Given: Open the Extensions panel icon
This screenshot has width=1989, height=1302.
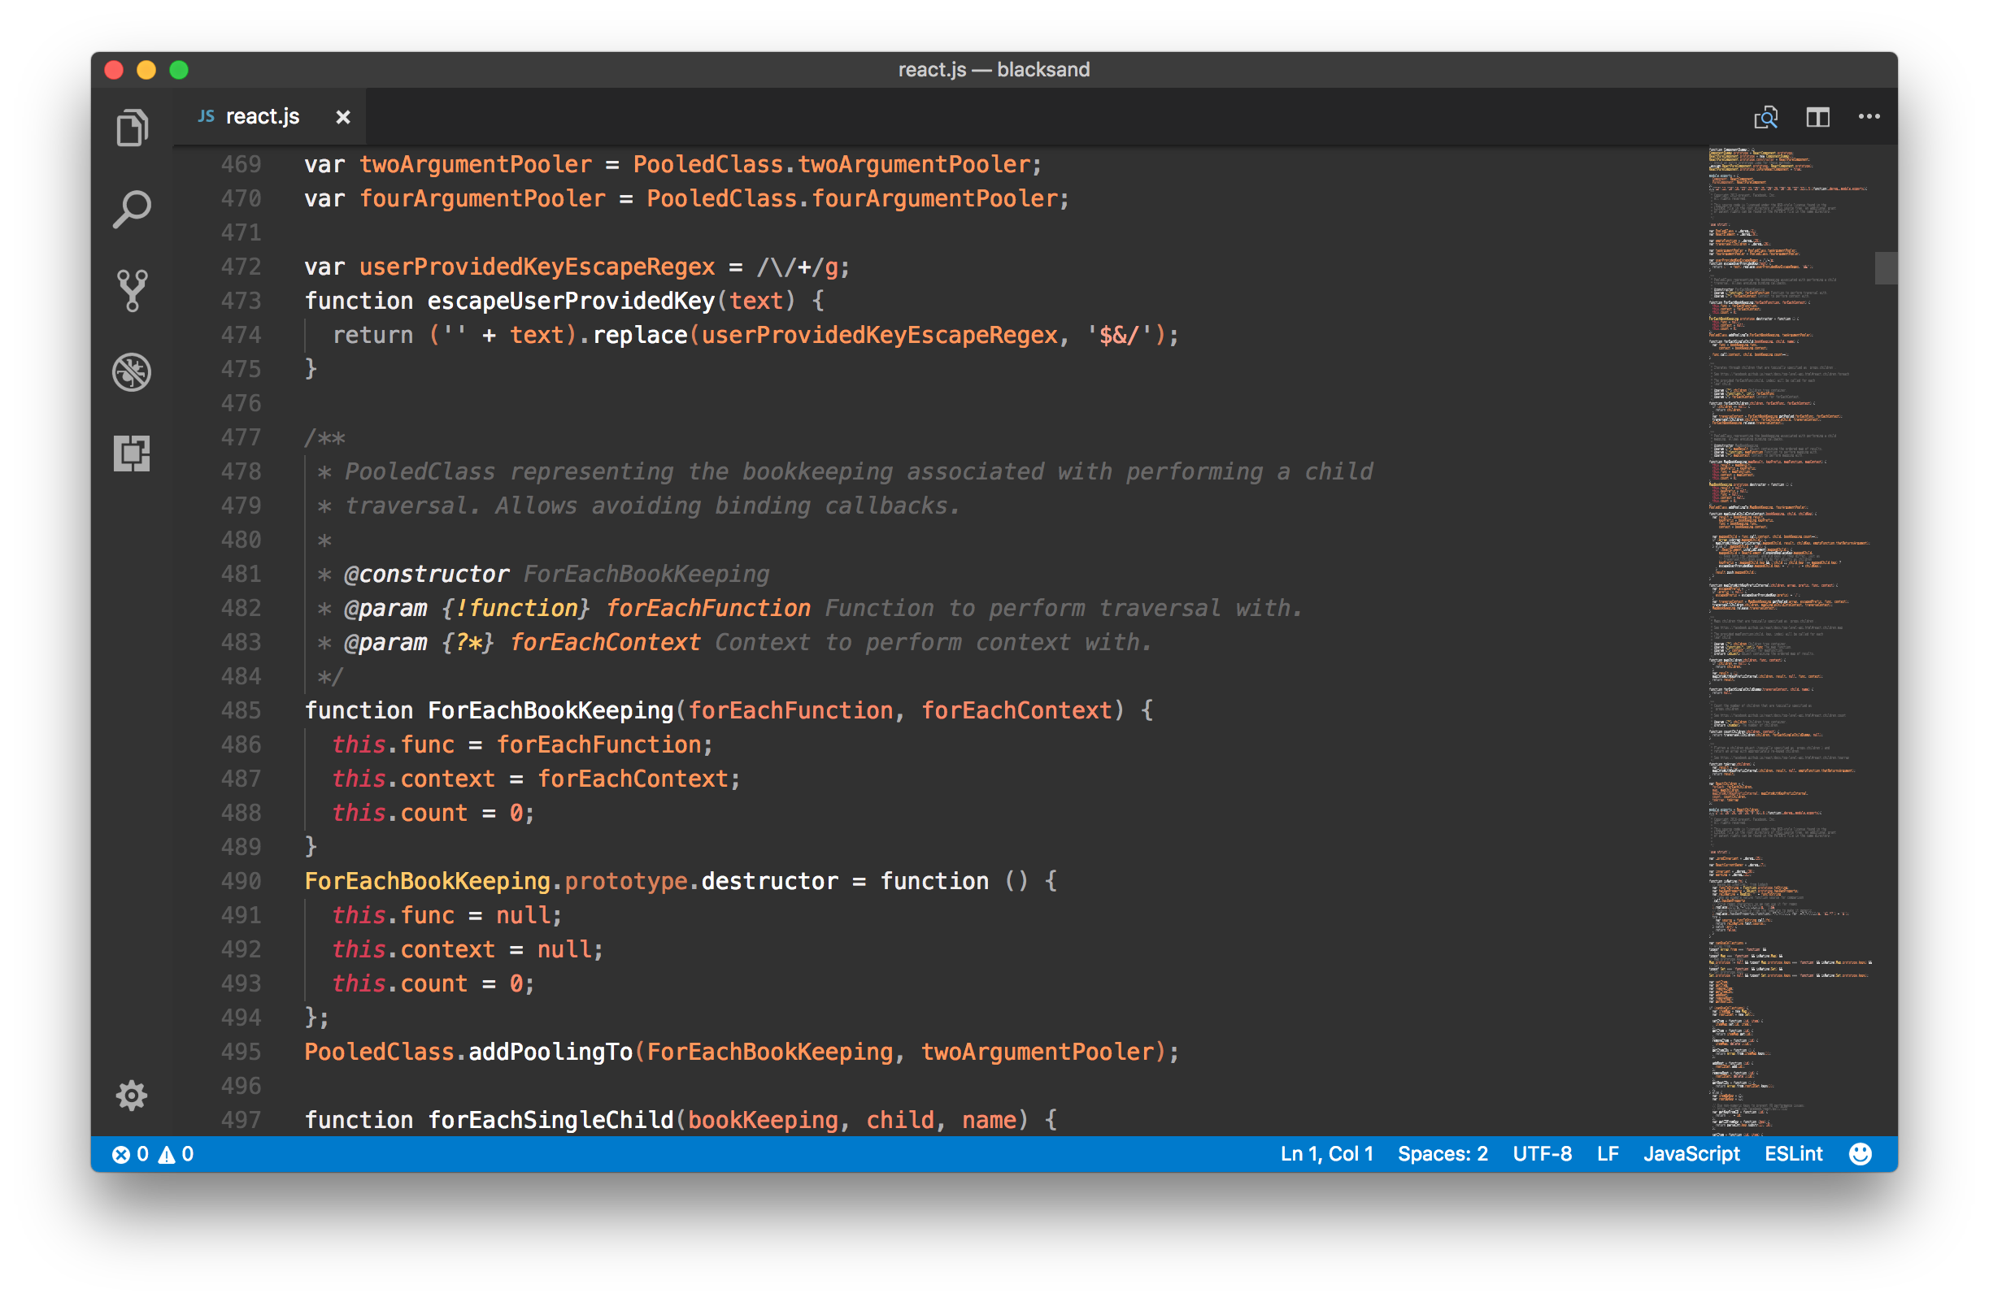Looking at the screenshot, I should [131, 454].
